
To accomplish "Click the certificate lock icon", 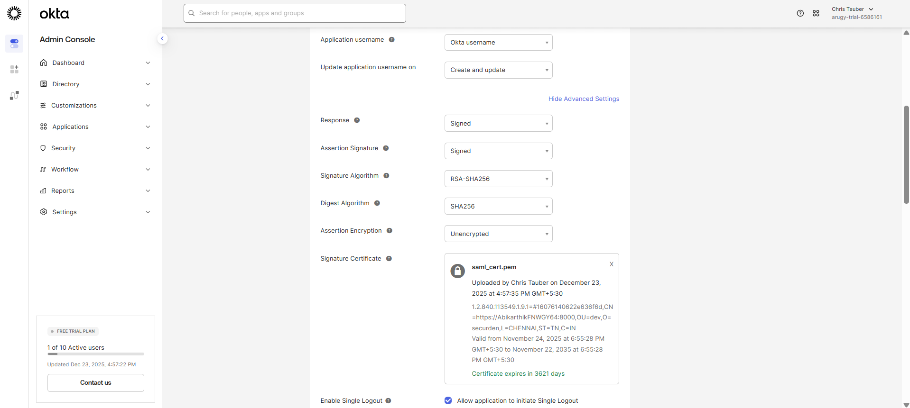I will click(x=458, y=271).
